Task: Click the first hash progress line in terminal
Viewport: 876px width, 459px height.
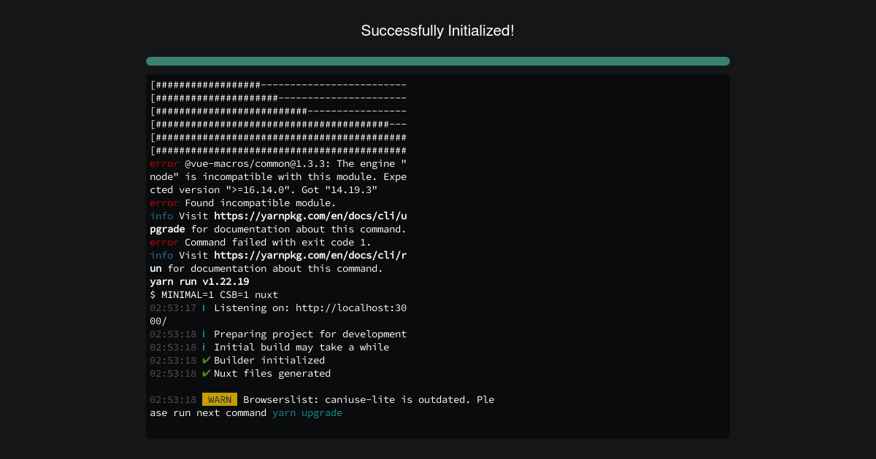Action: 278,85
